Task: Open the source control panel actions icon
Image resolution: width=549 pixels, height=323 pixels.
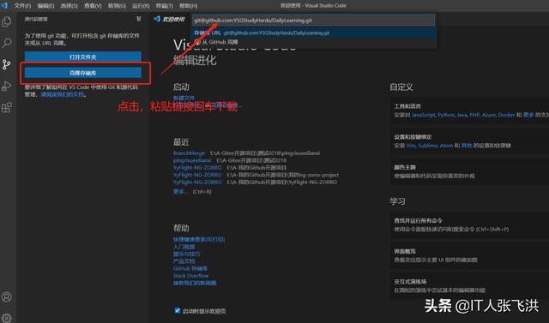Action: coord(139,19)
